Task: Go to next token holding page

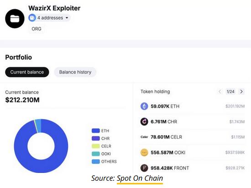Action: pyautogui.click(x=241, y=92)
